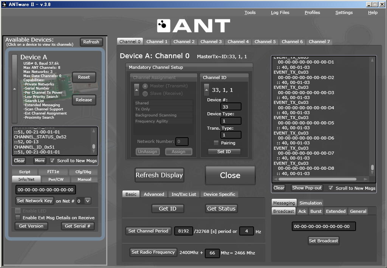Open the Cfg/Dbg tab

83,172
